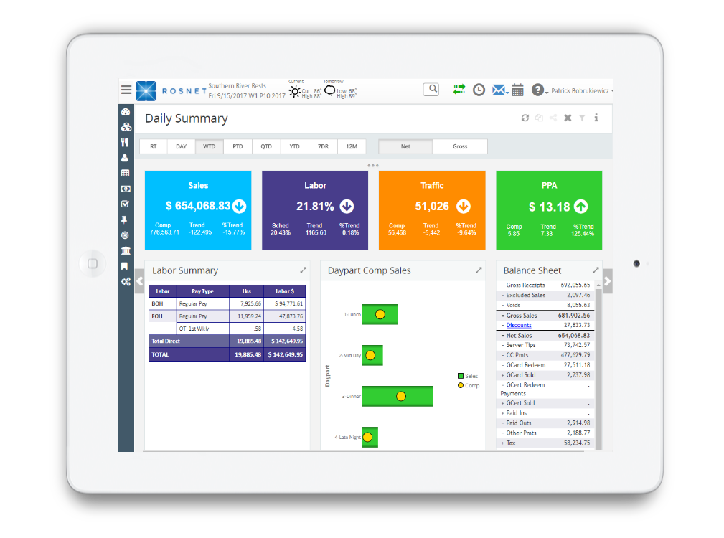
Task: Click the info icon on Daily Summary
Action: point(596,118)
